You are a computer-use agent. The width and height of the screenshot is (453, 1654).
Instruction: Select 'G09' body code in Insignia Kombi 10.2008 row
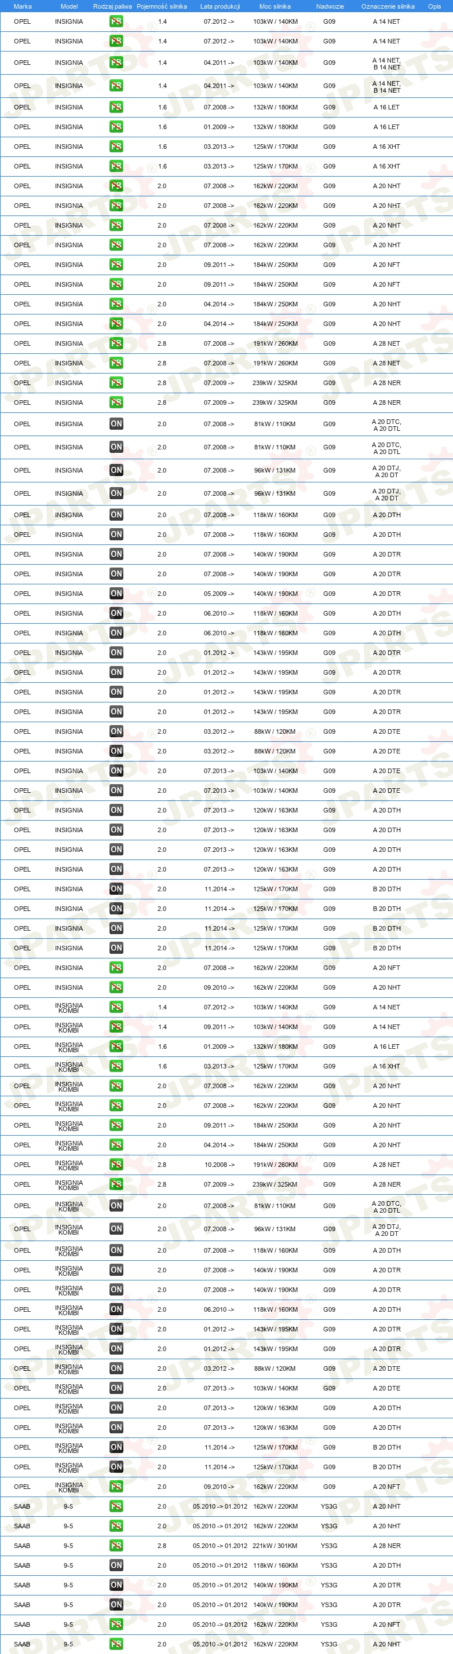pyautogui.click(x=329, y=1164)
